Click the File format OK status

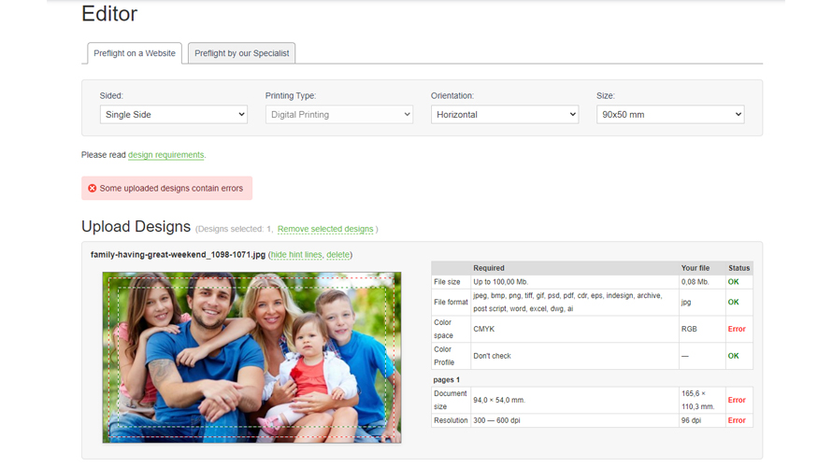(733, 302)
